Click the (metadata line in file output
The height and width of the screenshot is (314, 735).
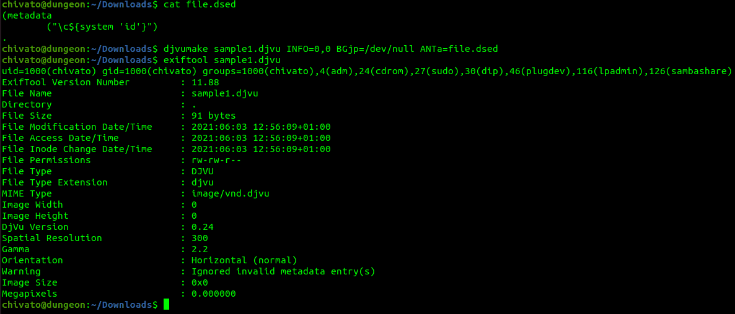pos(27,16)
